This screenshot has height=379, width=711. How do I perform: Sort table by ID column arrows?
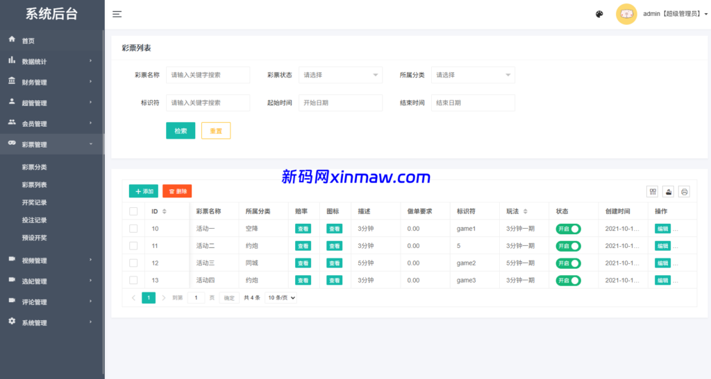point(164,211)
